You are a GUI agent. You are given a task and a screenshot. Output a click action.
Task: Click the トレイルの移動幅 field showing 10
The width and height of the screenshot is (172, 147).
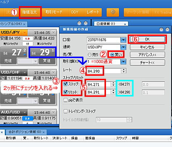click(111, 120)
